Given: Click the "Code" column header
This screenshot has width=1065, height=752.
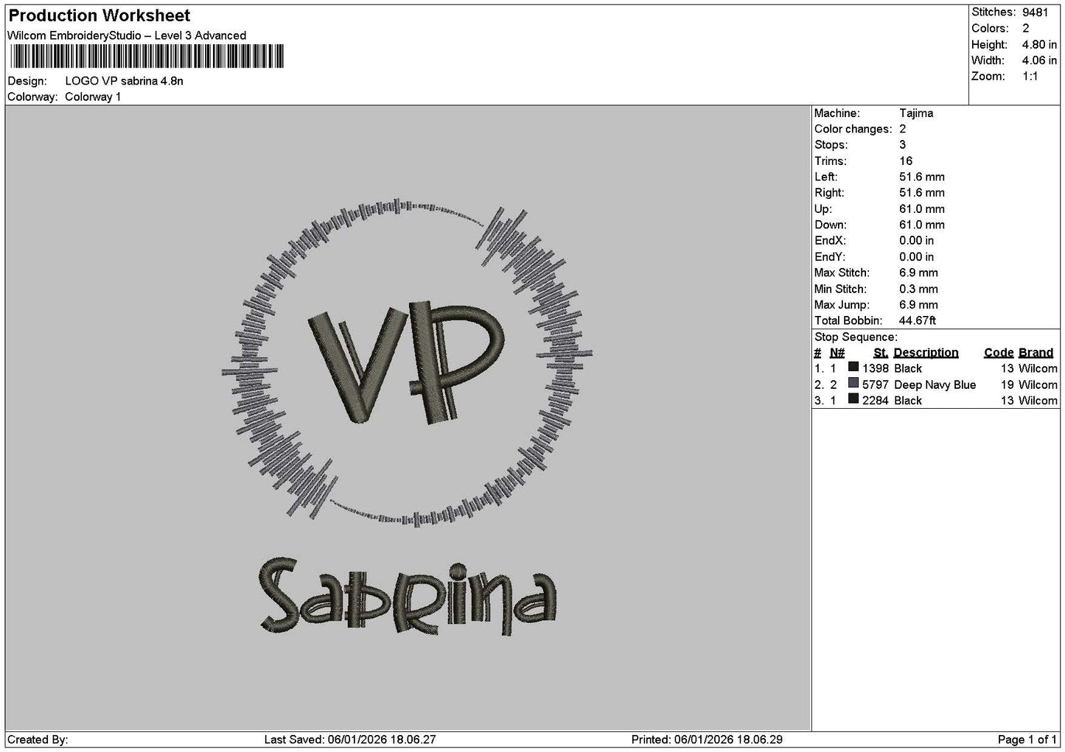Looking at the screenshot, I should (x=999, y=353).
